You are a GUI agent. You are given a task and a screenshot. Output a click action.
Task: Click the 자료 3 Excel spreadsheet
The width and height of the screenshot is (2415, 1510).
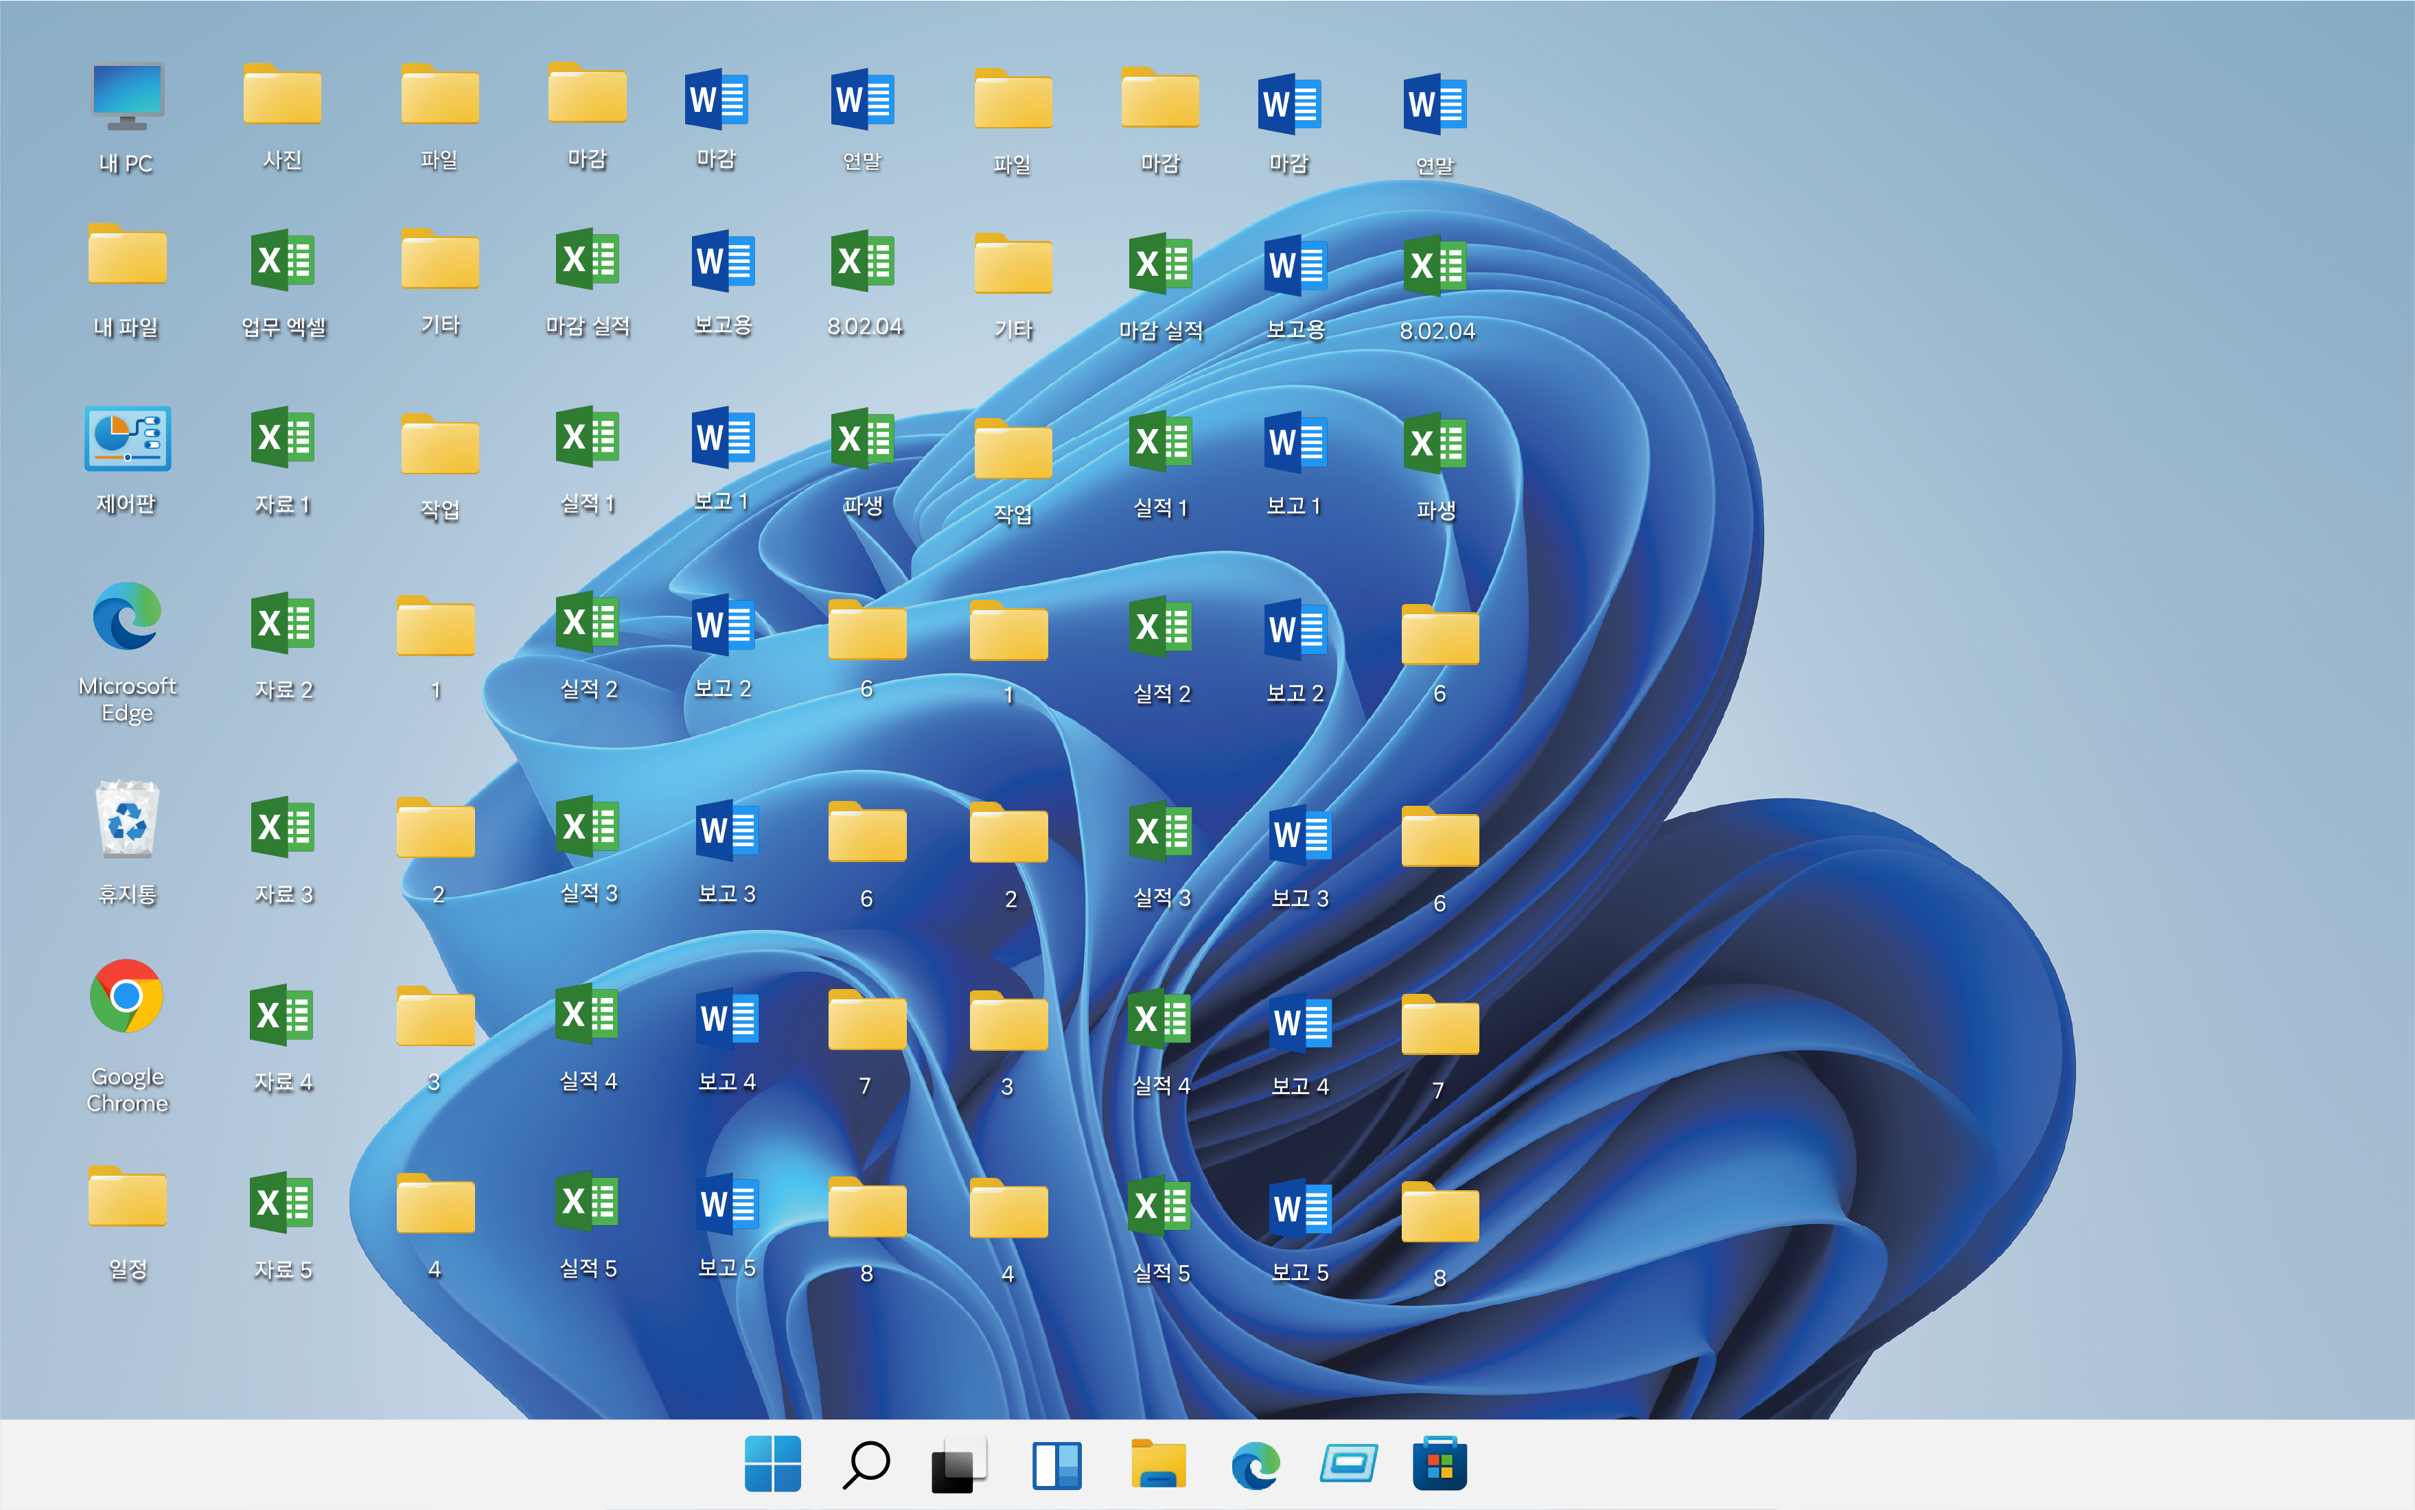pyautogui.click(x=283, y=827)
